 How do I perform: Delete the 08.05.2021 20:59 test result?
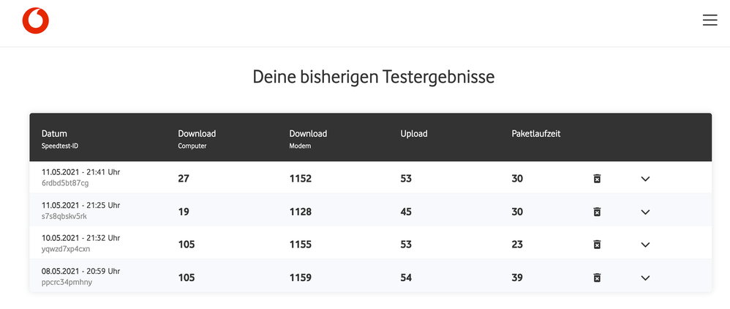click(x=597, y=278)
